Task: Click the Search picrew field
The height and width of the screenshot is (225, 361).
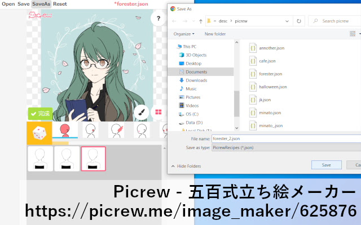Action: [335, 21]
